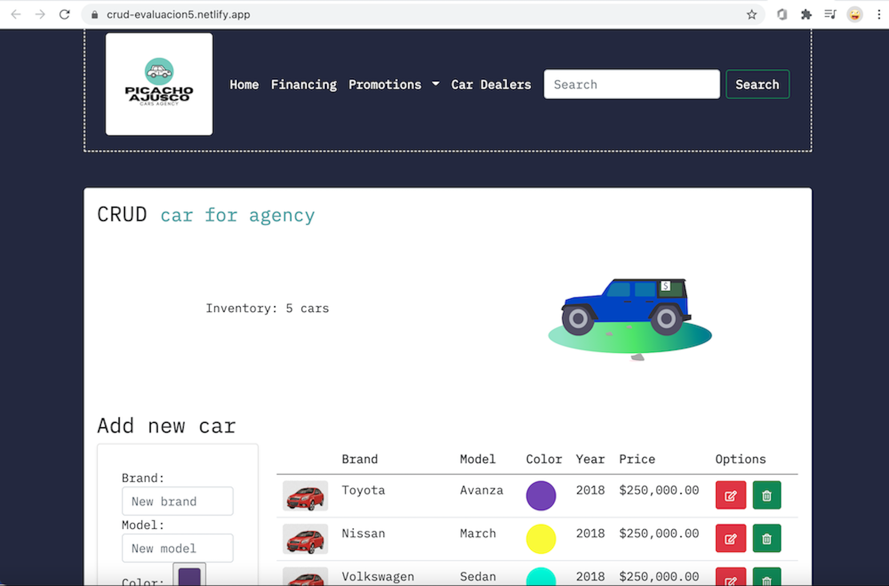Expand the Promotions dropdown menu

(392, 84)
